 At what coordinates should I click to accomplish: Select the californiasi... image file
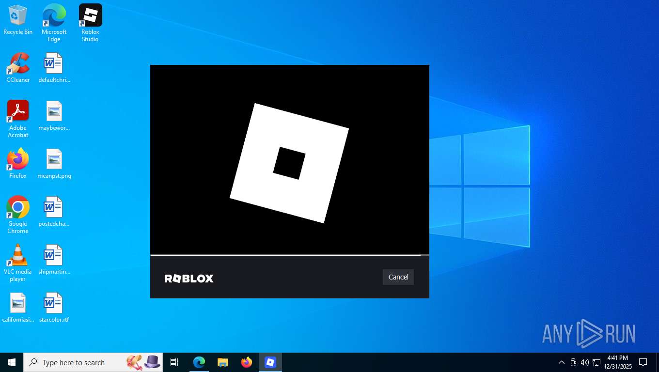(x=18, y=308)
